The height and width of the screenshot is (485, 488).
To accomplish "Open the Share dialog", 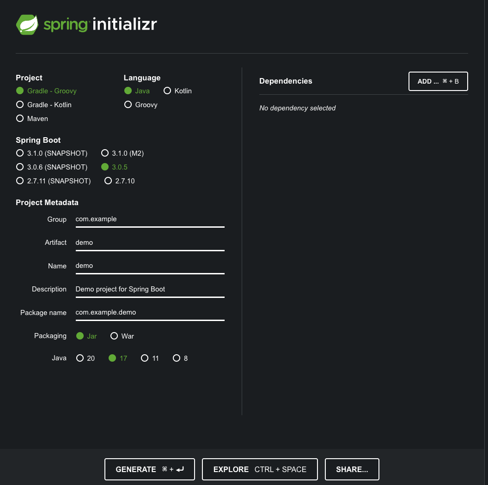I will point(352,469).
